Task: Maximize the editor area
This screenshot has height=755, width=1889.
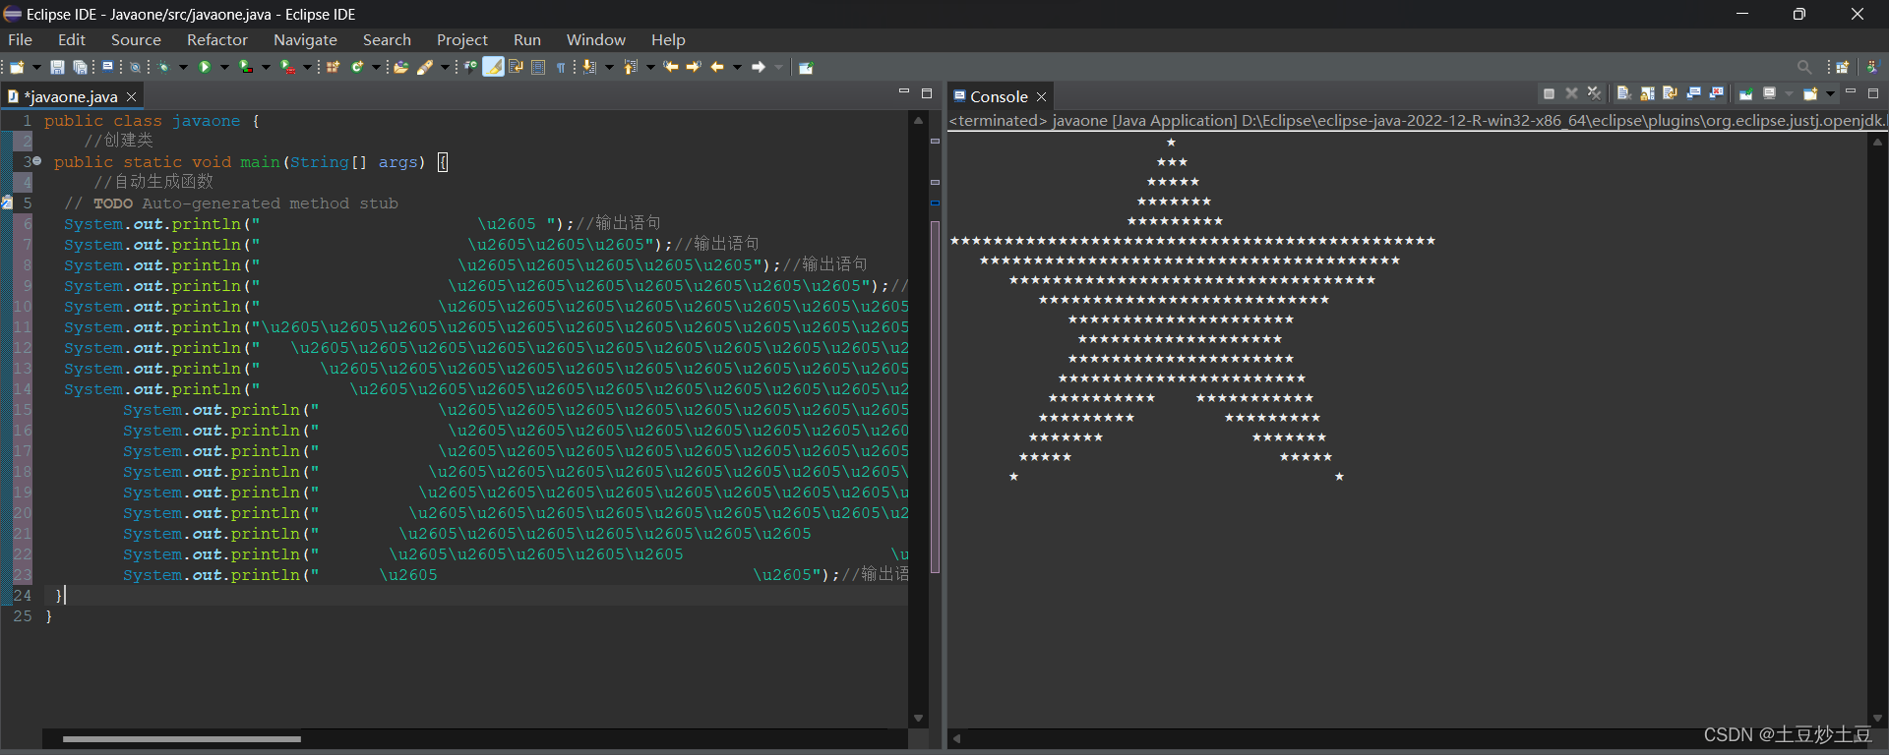Action: [926, 93]
